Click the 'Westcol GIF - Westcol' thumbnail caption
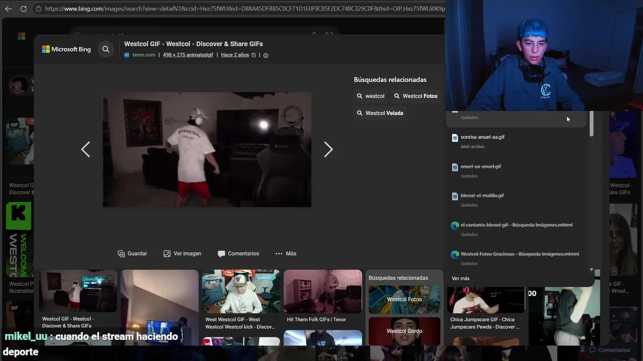 coord(68,322)
